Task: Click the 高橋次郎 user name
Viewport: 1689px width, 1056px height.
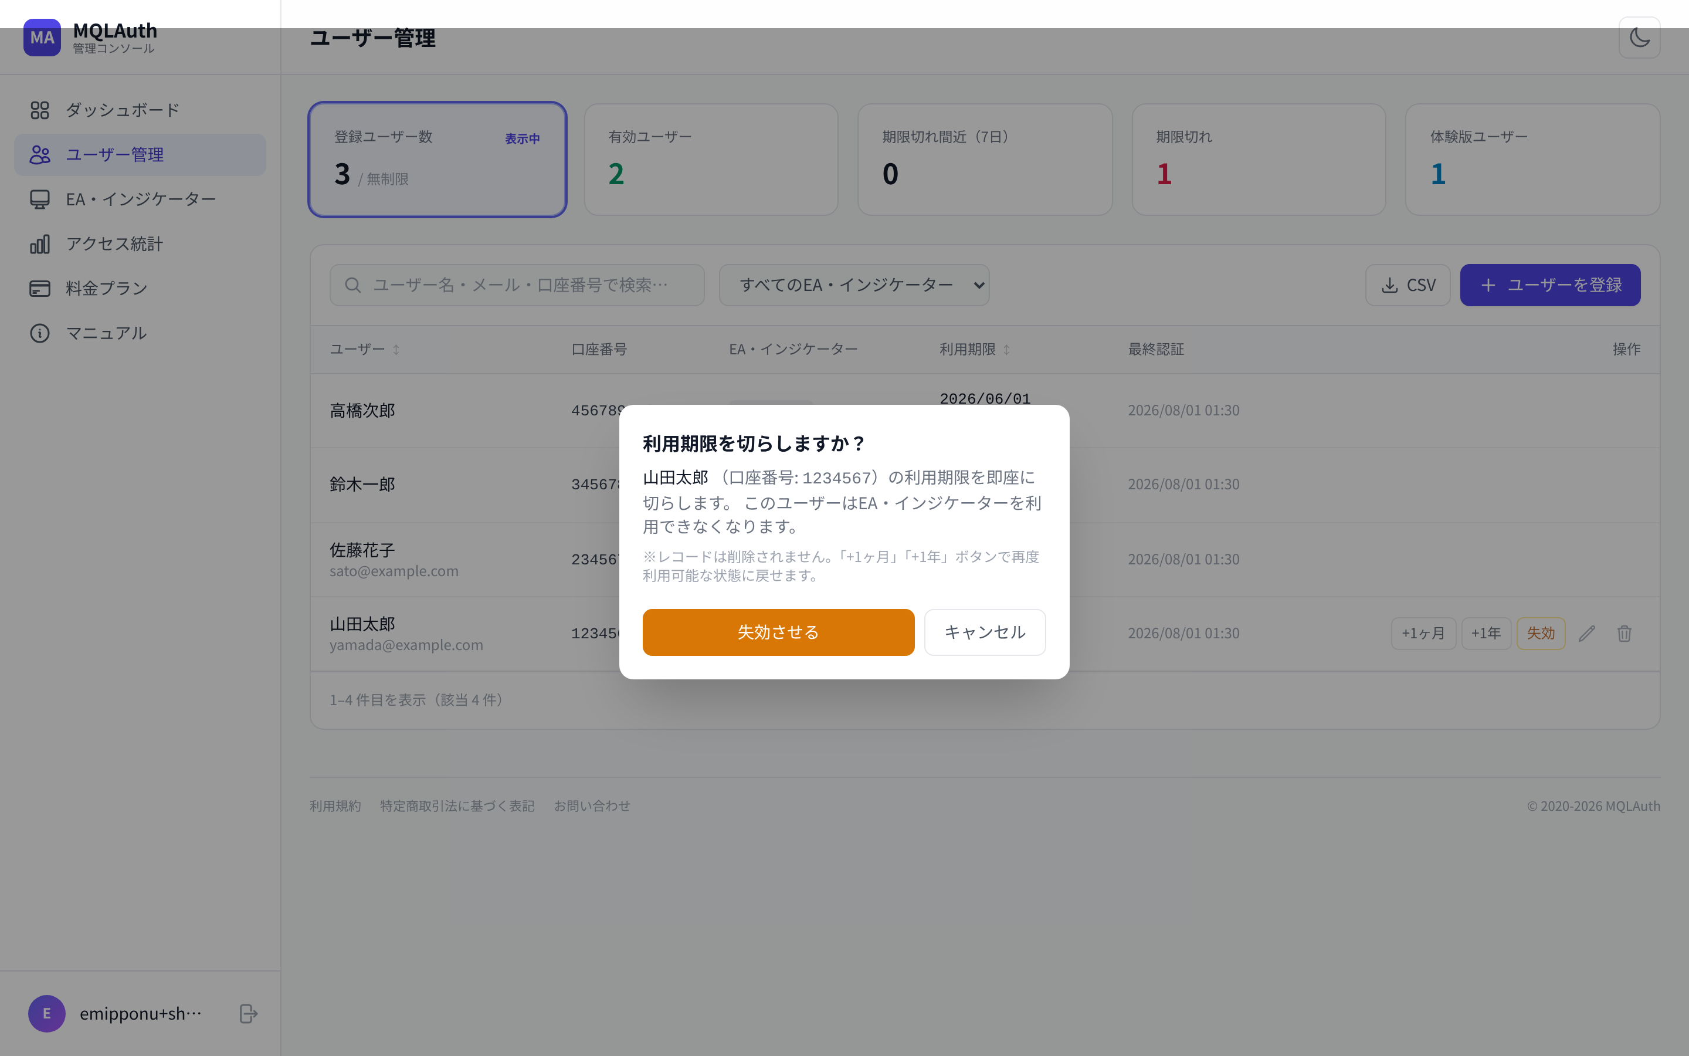Action: pos(362,411)
